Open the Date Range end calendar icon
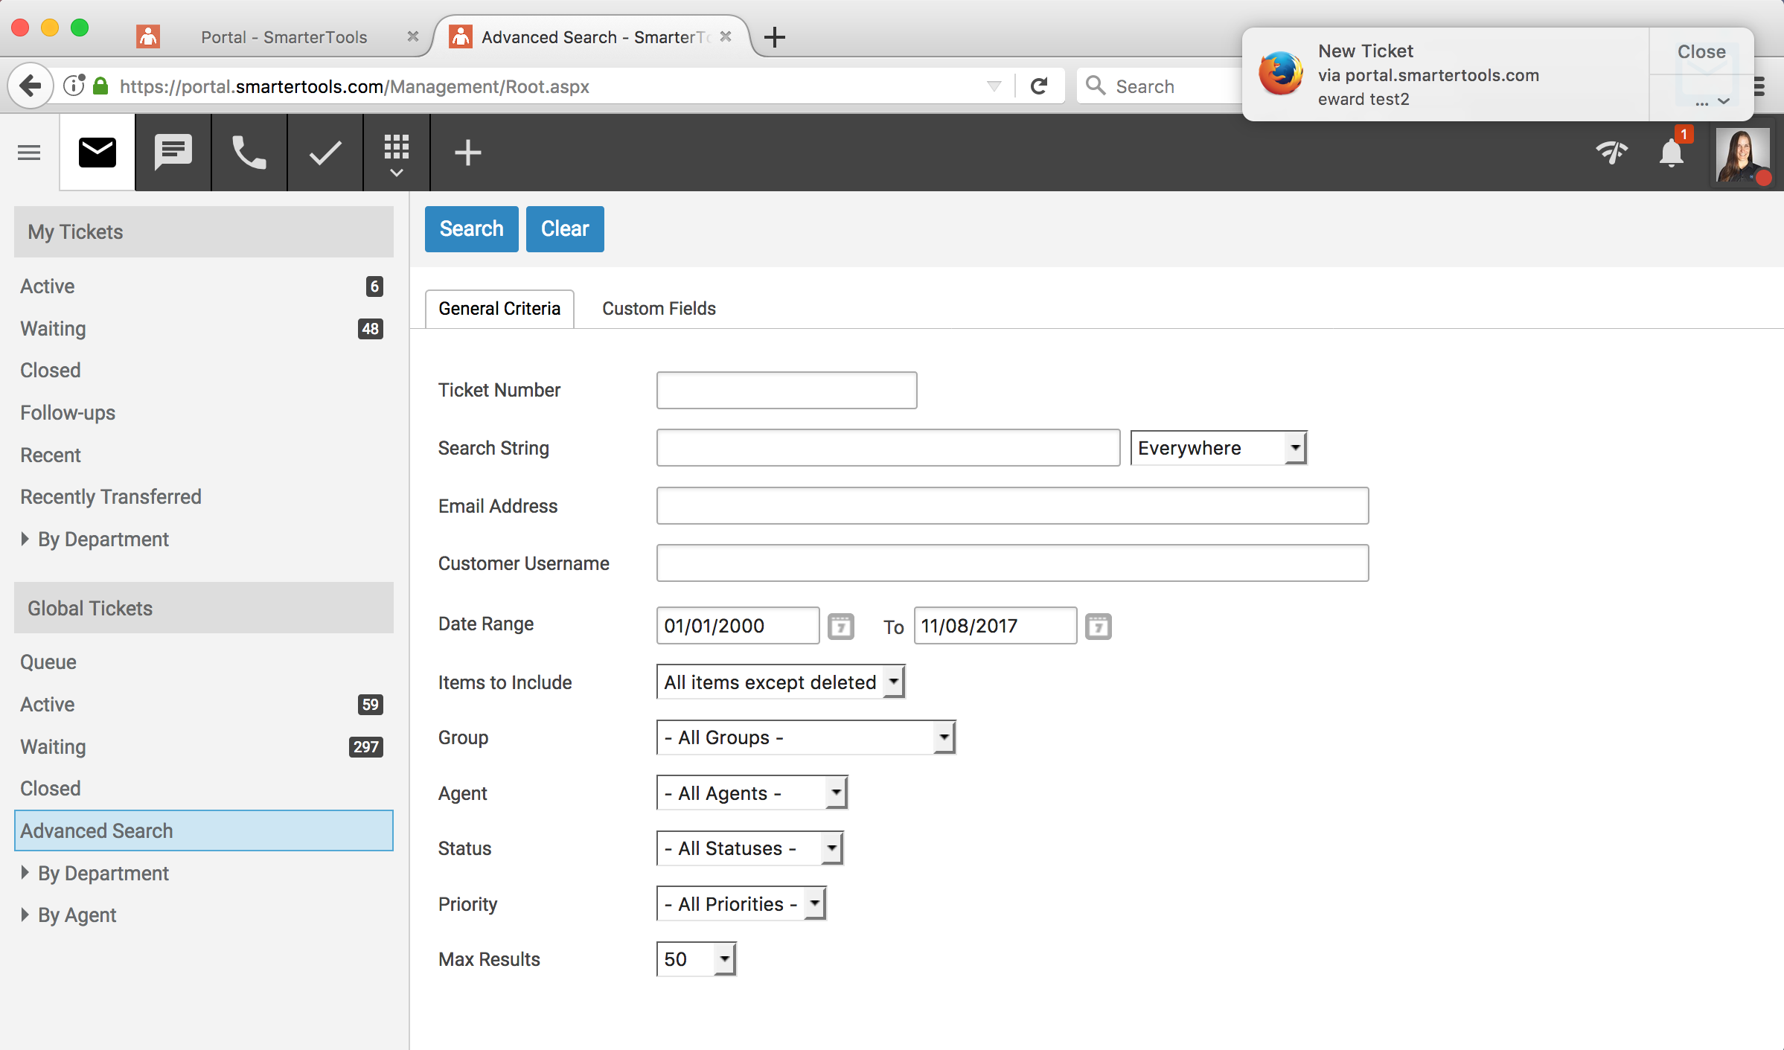1784x1050 pixels. [1098, 627]
